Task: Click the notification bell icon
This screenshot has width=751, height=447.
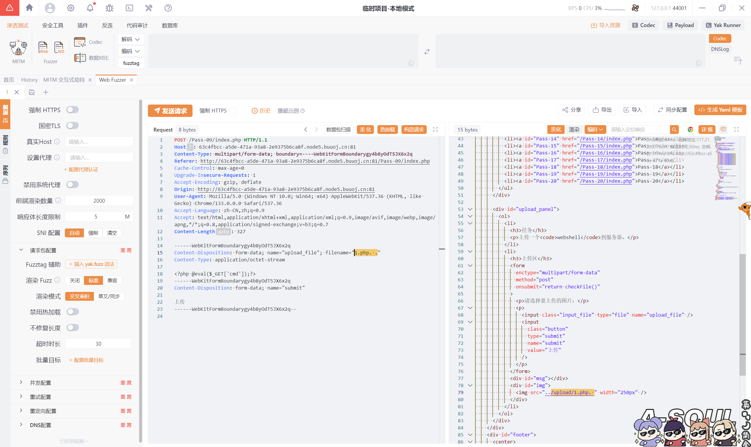Action: click(x=90, y=8)
